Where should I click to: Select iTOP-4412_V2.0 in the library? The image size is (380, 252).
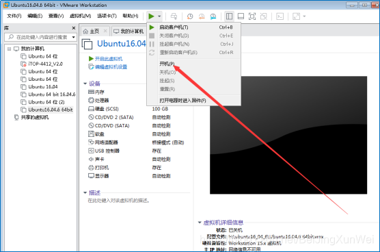point(42,64)
